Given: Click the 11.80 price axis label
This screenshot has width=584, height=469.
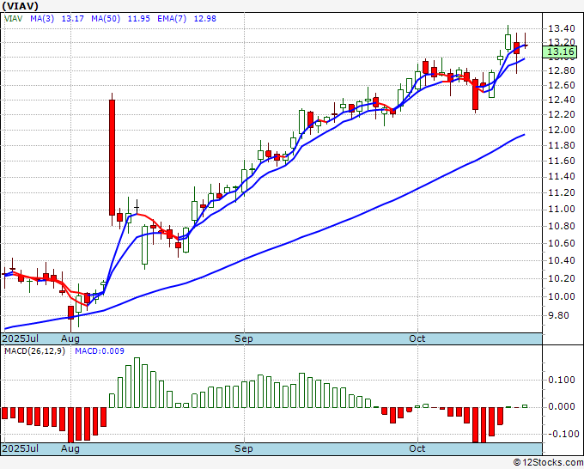Looking at the screenshot, I should tap(562, 145).
